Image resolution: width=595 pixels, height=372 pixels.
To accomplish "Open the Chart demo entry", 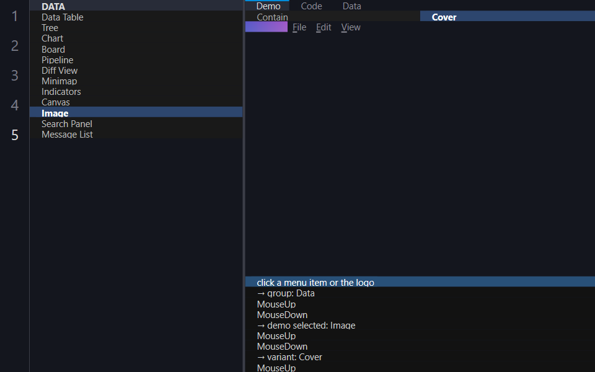I will pos(136,38).
